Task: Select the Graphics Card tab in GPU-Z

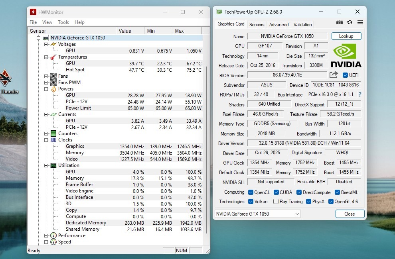Action: (231, 24)
